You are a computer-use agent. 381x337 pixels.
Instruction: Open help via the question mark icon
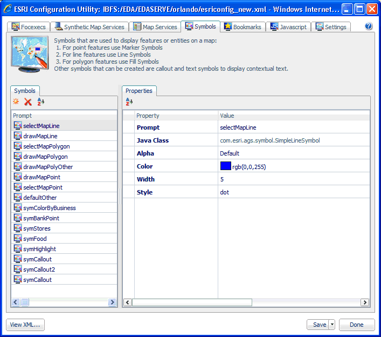pyautogui.click(x=369, y=26)
